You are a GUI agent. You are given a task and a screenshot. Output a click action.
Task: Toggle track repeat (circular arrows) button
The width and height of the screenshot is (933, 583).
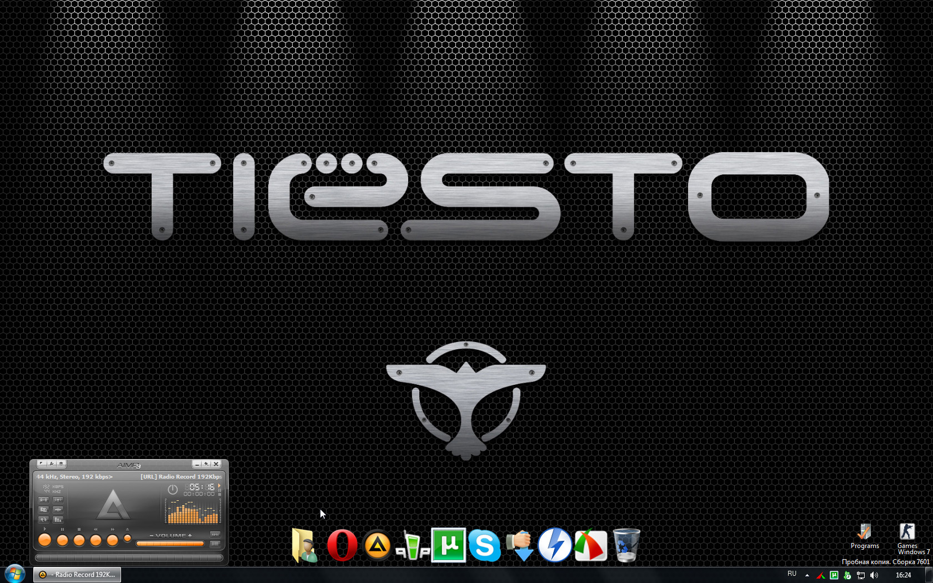[43, 520]
